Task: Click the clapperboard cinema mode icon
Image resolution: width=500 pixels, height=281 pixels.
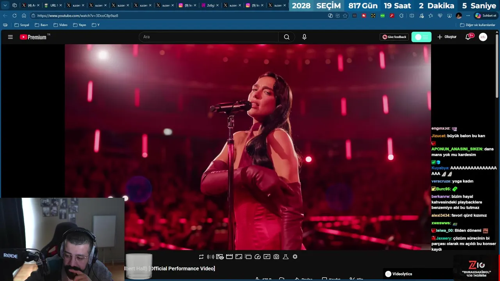Action: coord(229,257)
